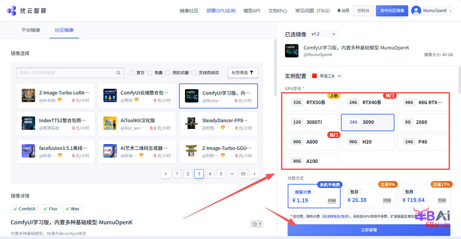This screenshot has width=461, height=239.
Task: Open the 部署GPU实例 menu item
Action: (221, 10)
